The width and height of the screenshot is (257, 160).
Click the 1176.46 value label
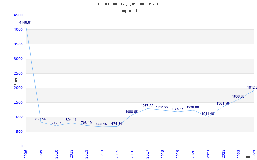pyautogui.click(x=177, y=109)
